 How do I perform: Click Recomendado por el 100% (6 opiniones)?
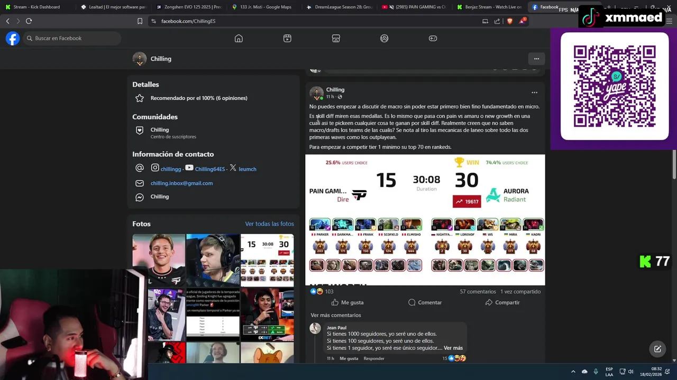(x=199, y=98)
